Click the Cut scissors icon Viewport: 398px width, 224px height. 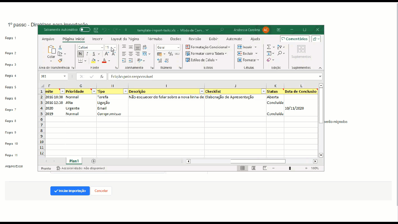60,47
